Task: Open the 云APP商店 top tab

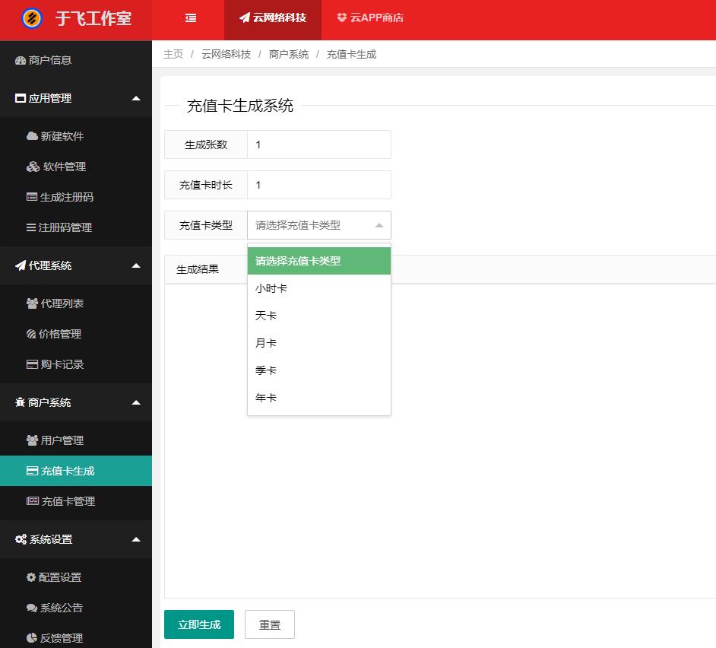Action: coord(370,17)
